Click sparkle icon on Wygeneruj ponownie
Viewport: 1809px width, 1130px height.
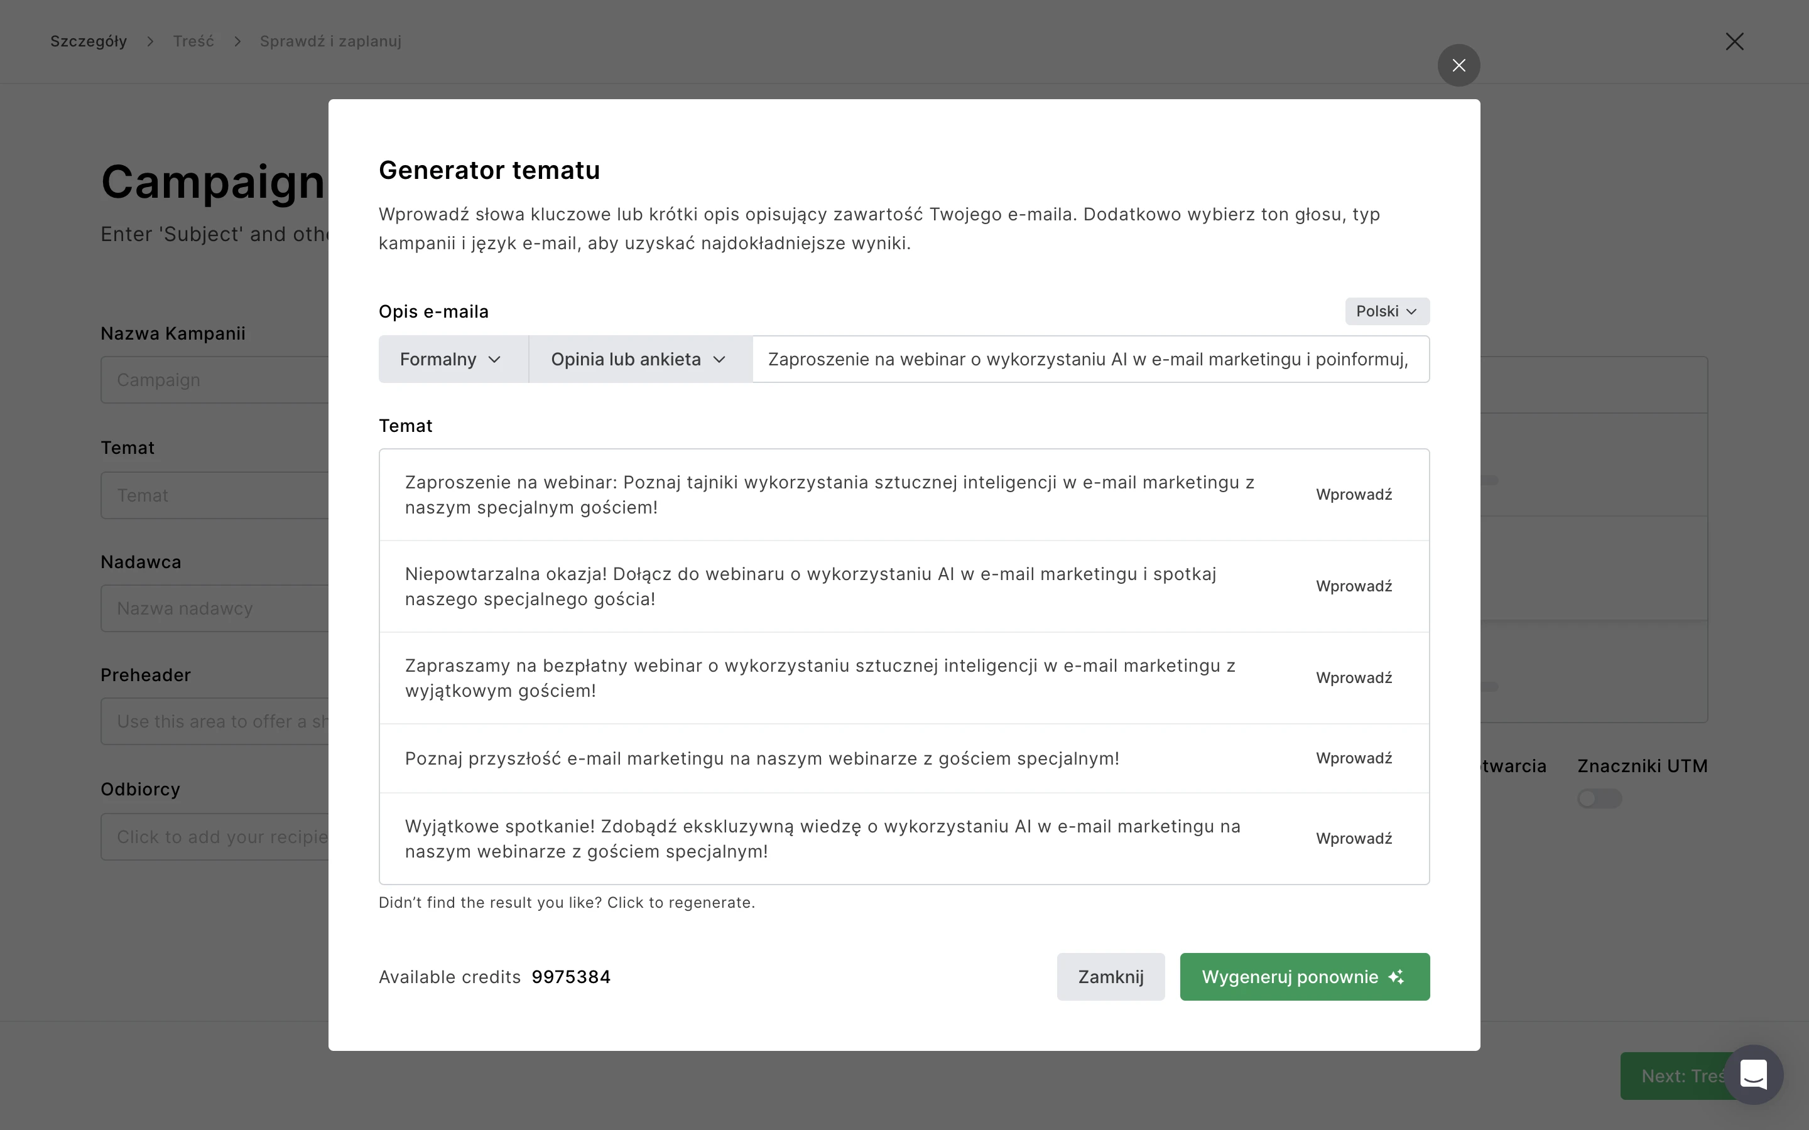(x=1396, y=977)
